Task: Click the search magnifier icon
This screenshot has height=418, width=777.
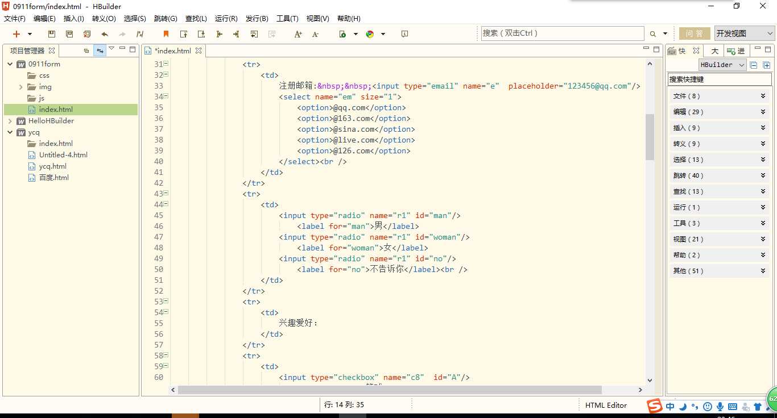Action: [x=653, y=34]
